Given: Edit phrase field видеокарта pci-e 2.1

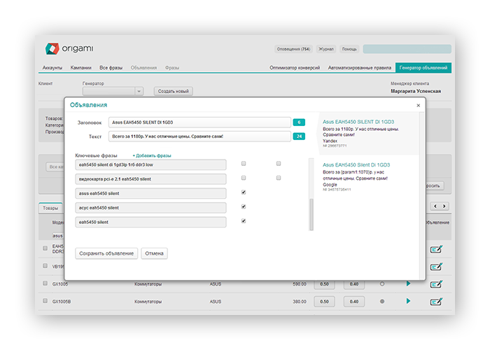Looking at the screenshot, I should point(150,179).
